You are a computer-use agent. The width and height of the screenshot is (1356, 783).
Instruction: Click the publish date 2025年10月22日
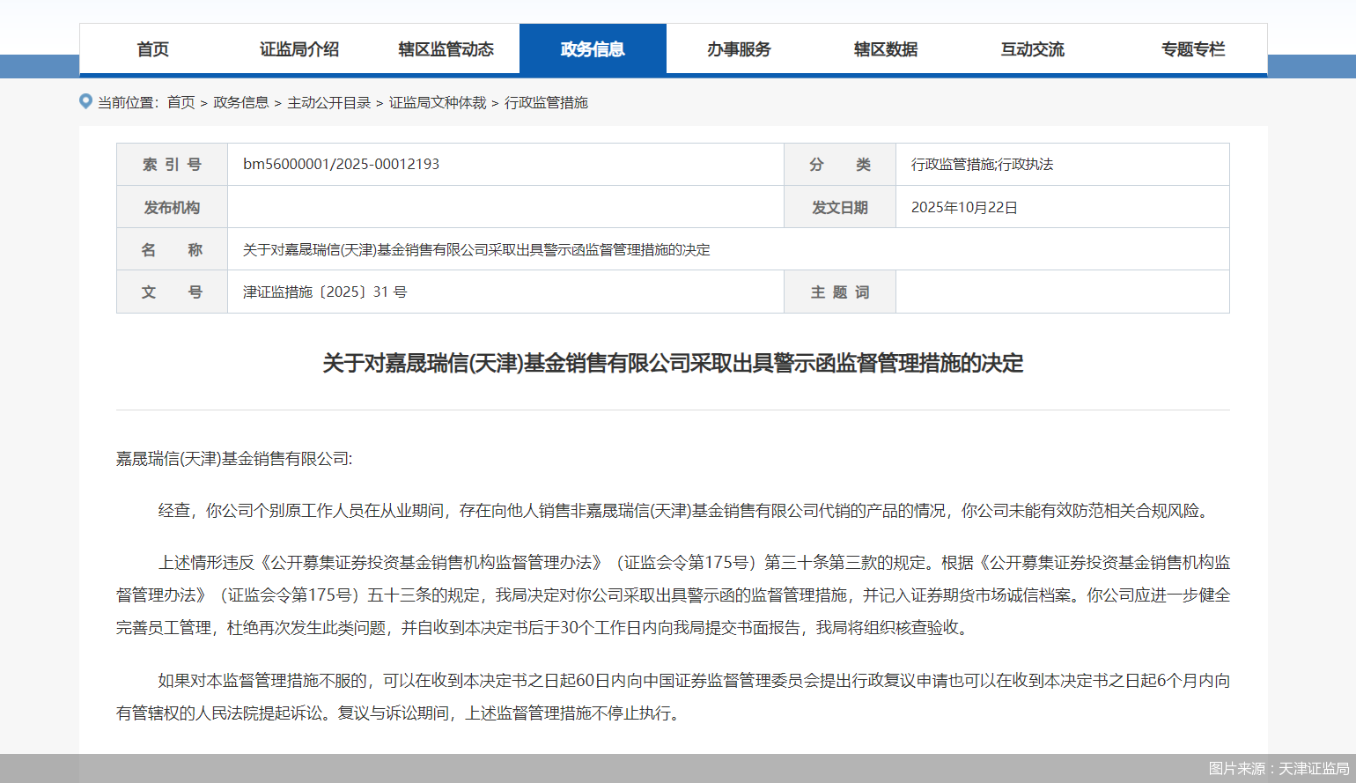tap(964, 208)
